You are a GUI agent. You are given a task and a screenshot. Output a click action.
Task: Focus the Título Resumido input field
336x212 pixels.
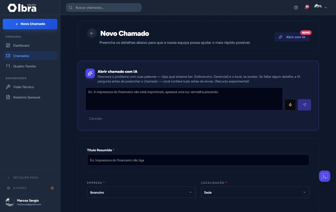pyautogui.click(x=198, y=160)
